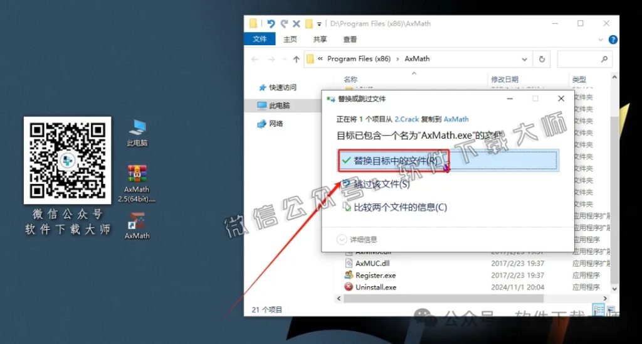Click the horizontal scrollbar right arrow
642x344 pixels.
click(605, 298)
